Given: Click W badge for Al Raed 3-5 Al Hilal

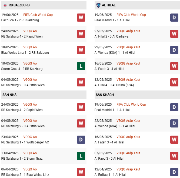Looking at the screenshot, I should [174, 156].
